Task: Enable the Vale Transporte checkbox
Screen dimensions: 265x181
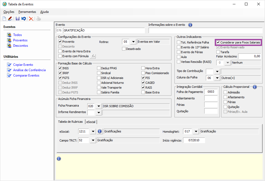Action: tap(99, 88)
